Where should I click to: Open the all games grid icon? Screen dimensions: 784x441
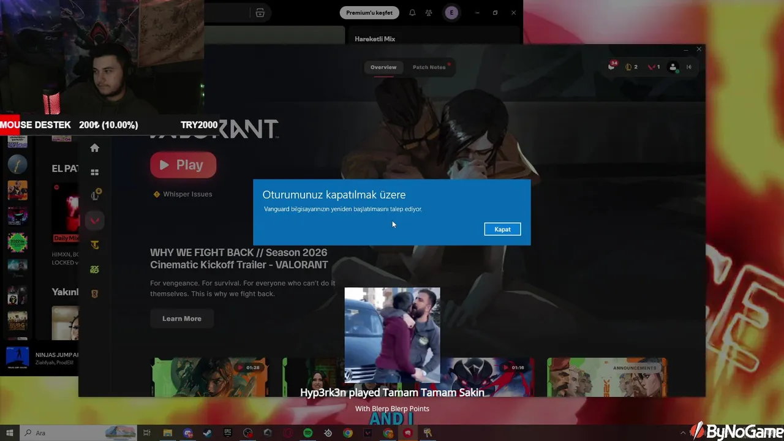click(x=94, y=173)
